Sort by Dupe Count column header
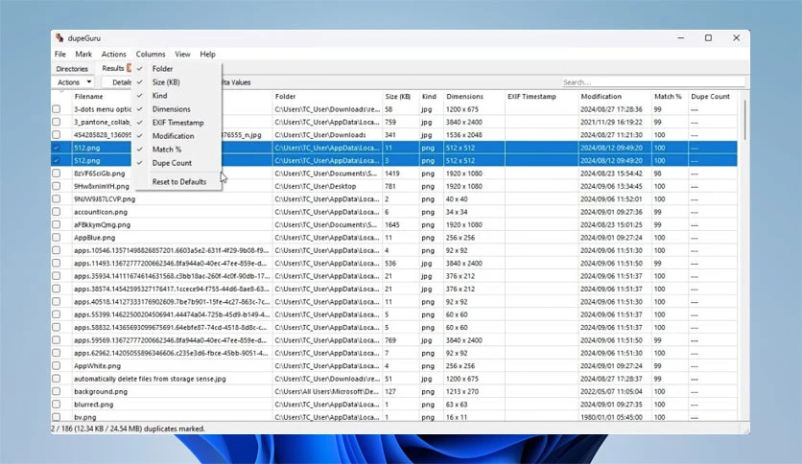802x464 pixels. pos(713,96)
